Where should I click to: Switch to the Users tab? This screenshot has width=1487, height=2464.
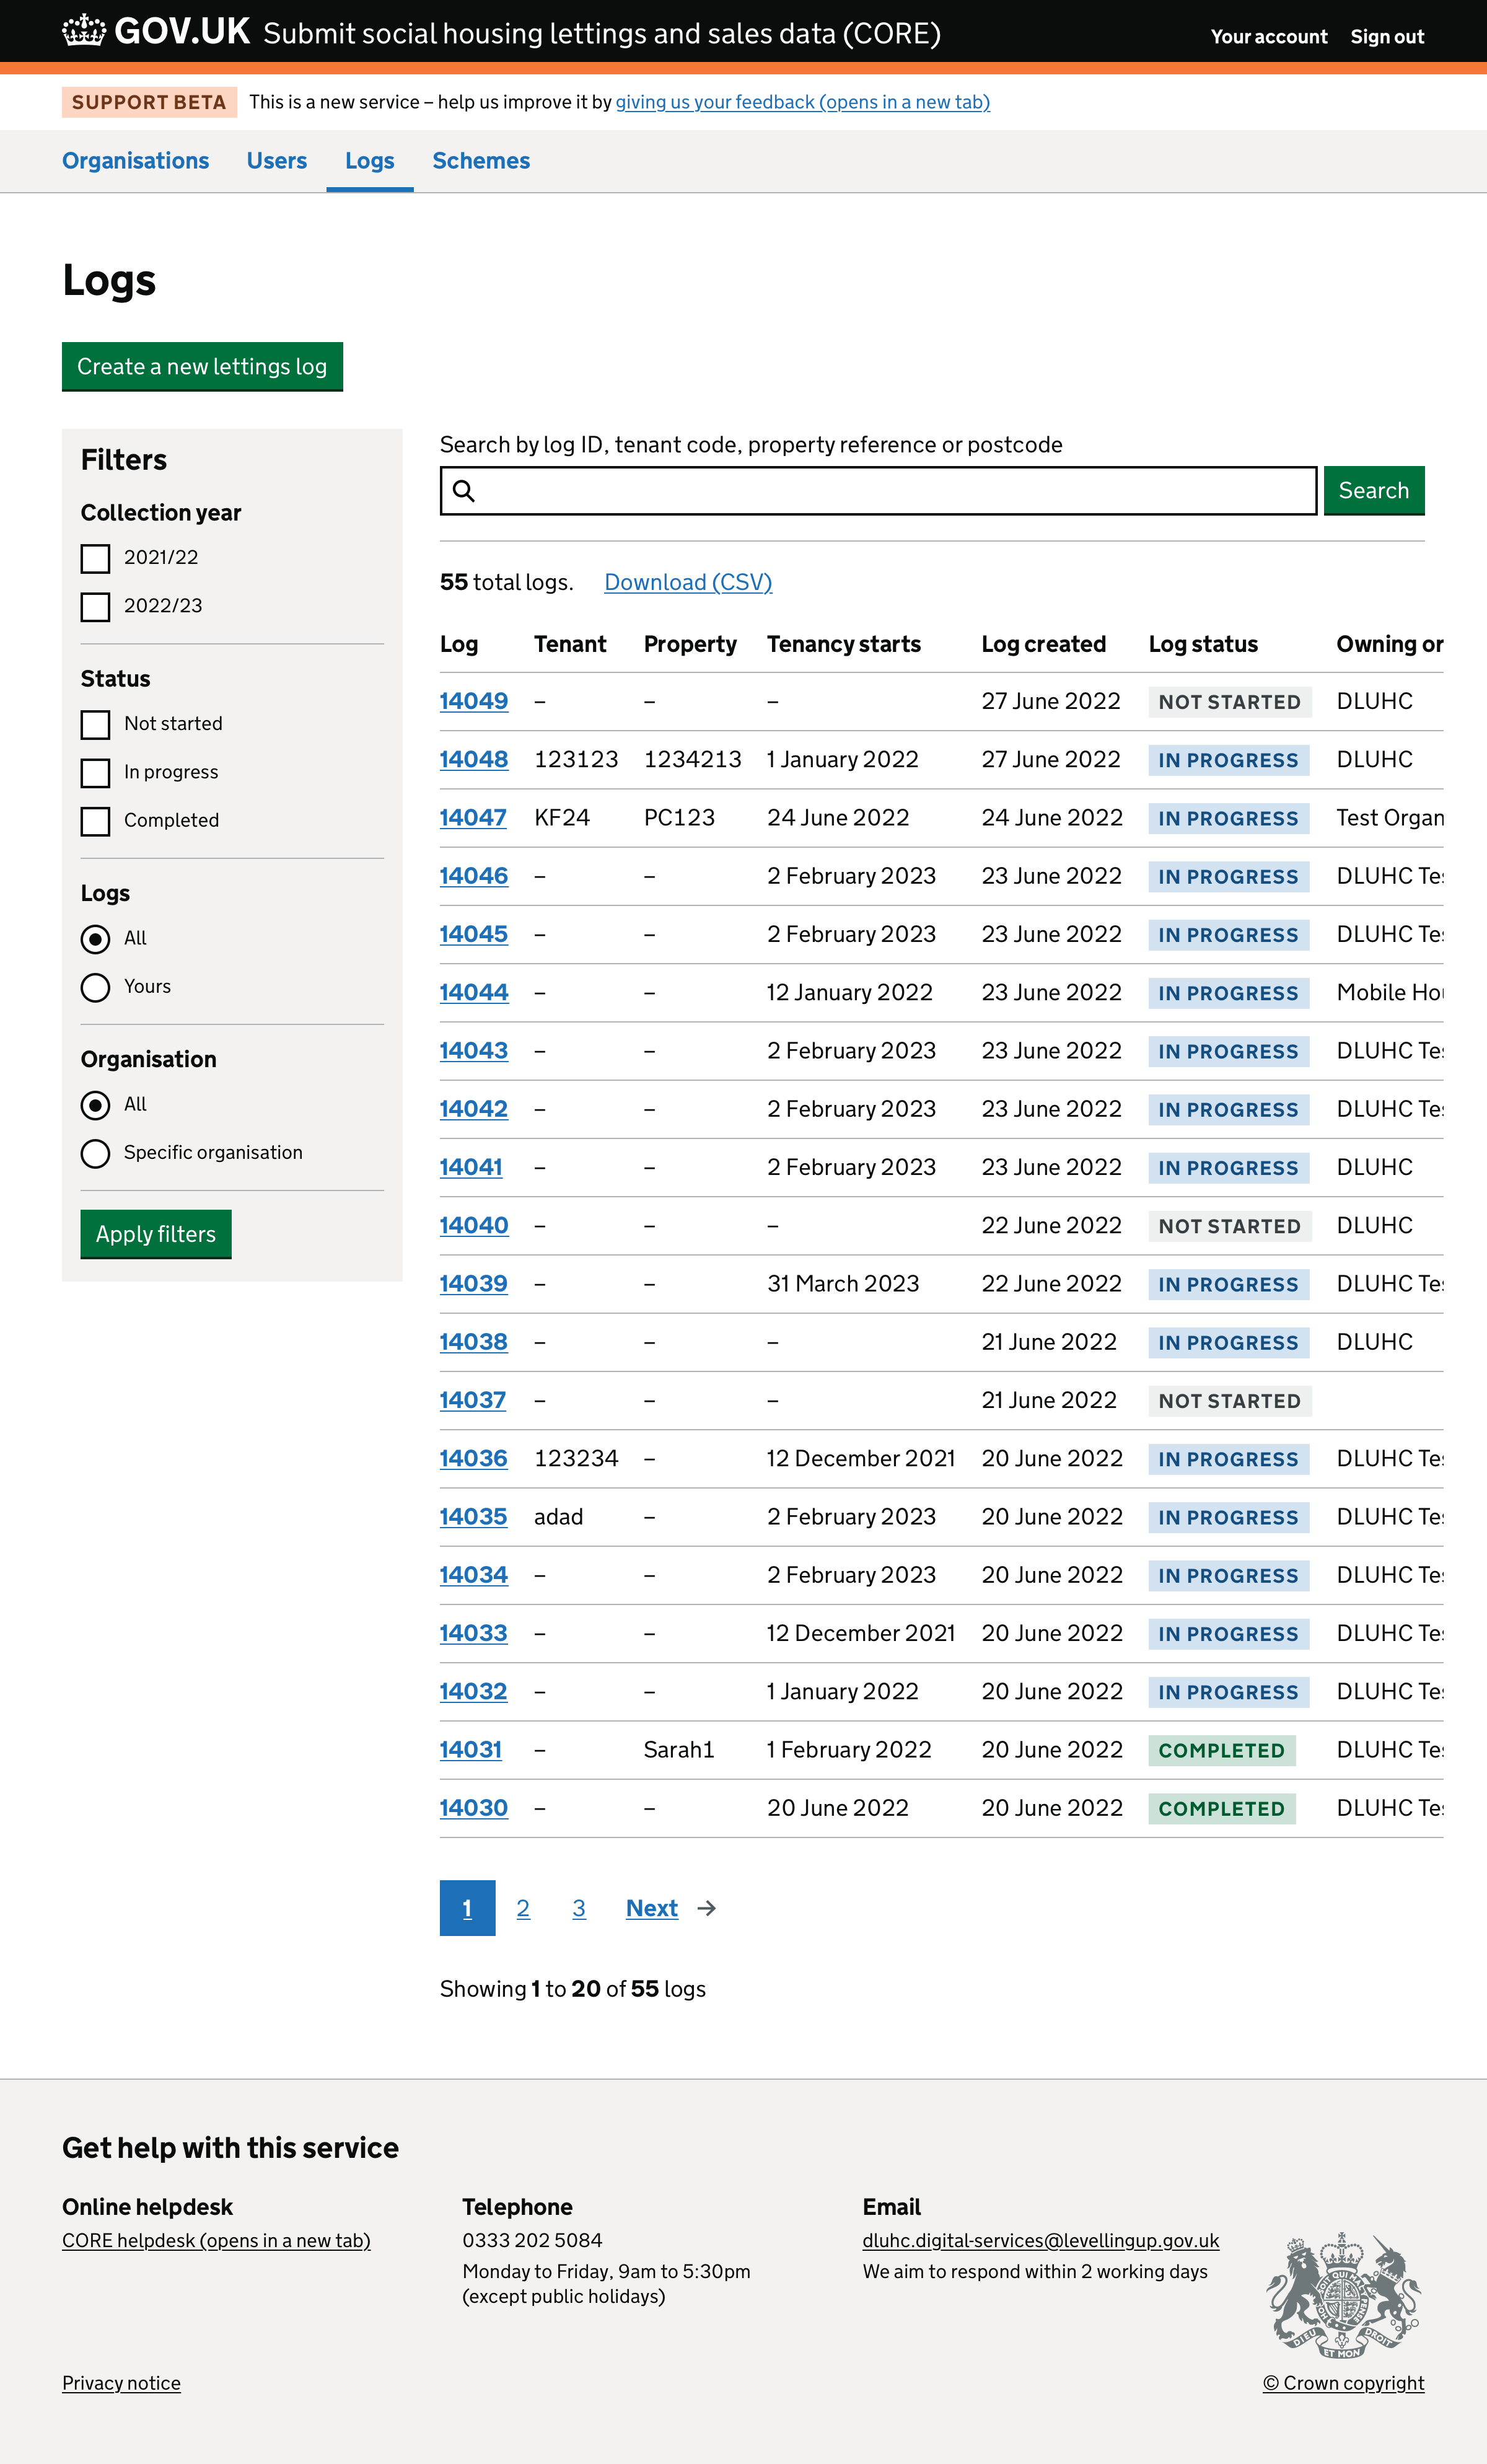click(x=277, y=161)
